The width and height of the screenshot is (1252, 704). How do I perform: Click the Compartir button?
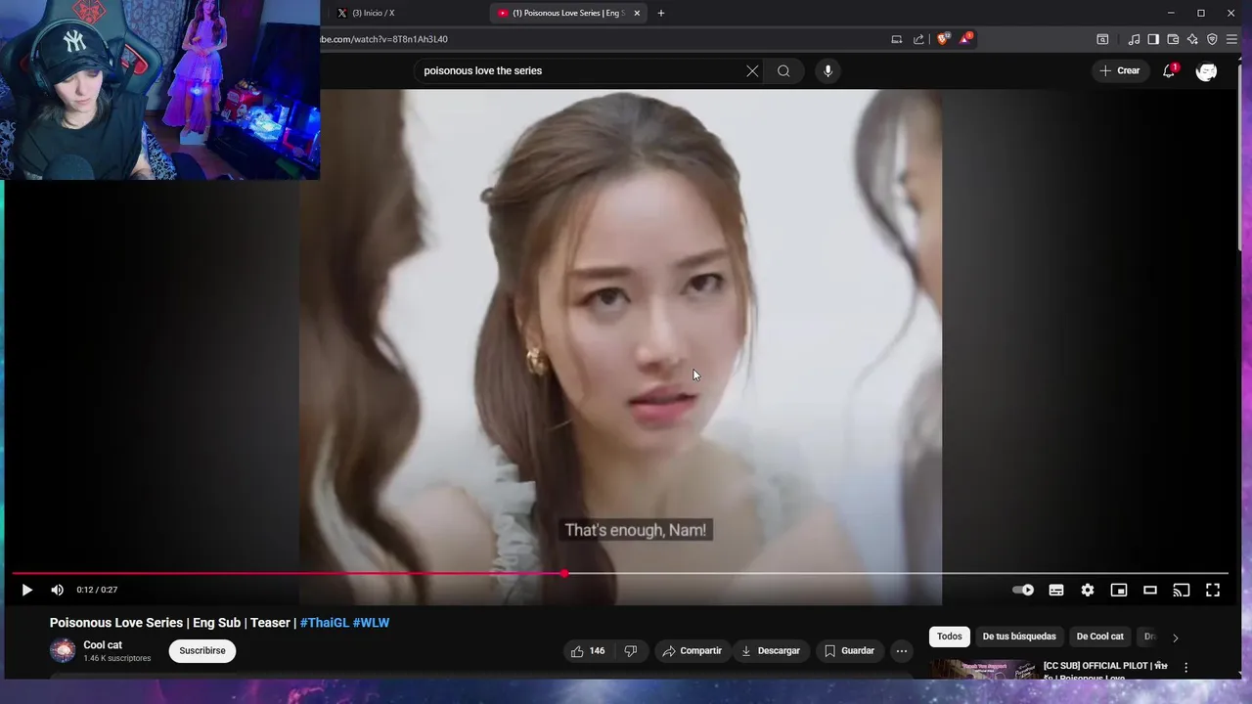tap(692, 650)
